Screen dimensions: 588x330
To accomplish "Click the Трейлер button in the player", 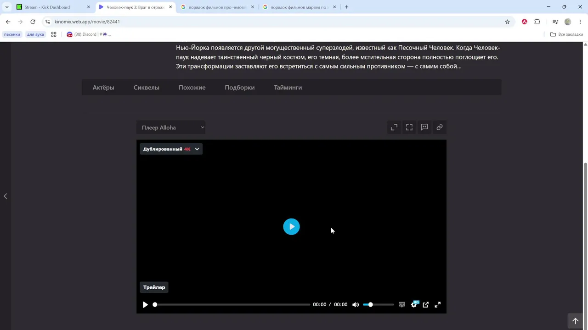I will tap(154, 287).
